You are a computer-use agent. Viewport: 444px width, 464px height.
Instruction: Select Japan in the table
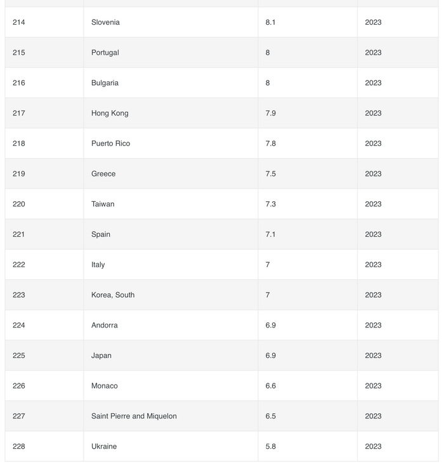101,355
